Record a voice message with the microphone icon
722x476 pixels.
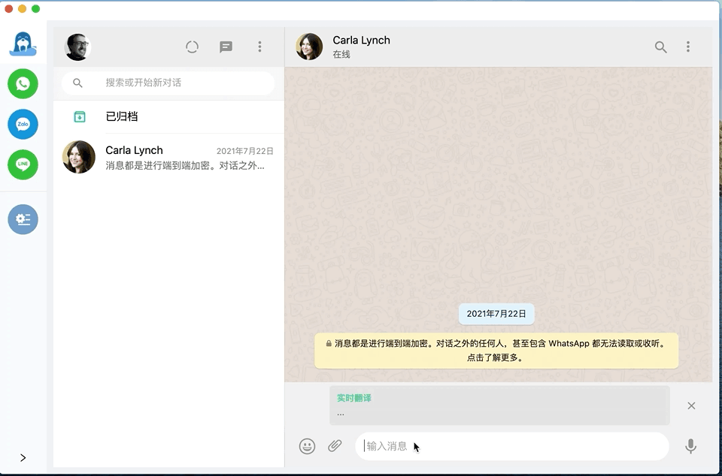[x=690, y=445]
